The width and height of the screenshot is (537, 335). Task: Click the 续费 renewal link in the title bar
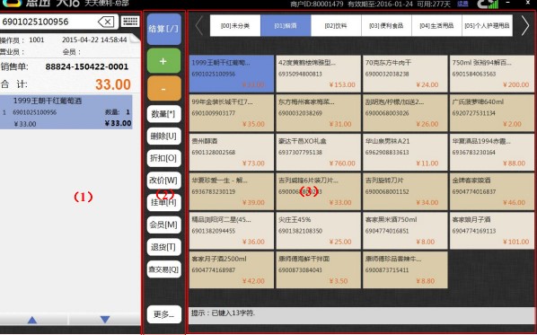(x=462, y=4)
